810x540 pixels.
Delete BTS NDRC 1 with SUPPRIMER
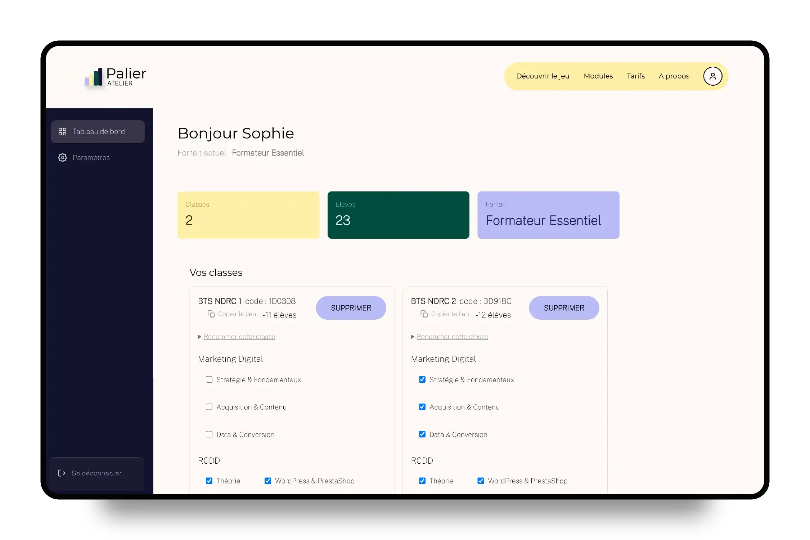tap(351, 308)
